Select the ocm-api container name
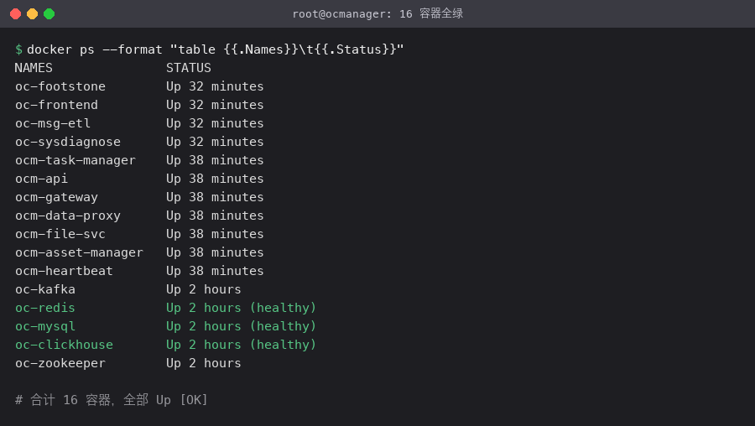 [x=41, y=179]
